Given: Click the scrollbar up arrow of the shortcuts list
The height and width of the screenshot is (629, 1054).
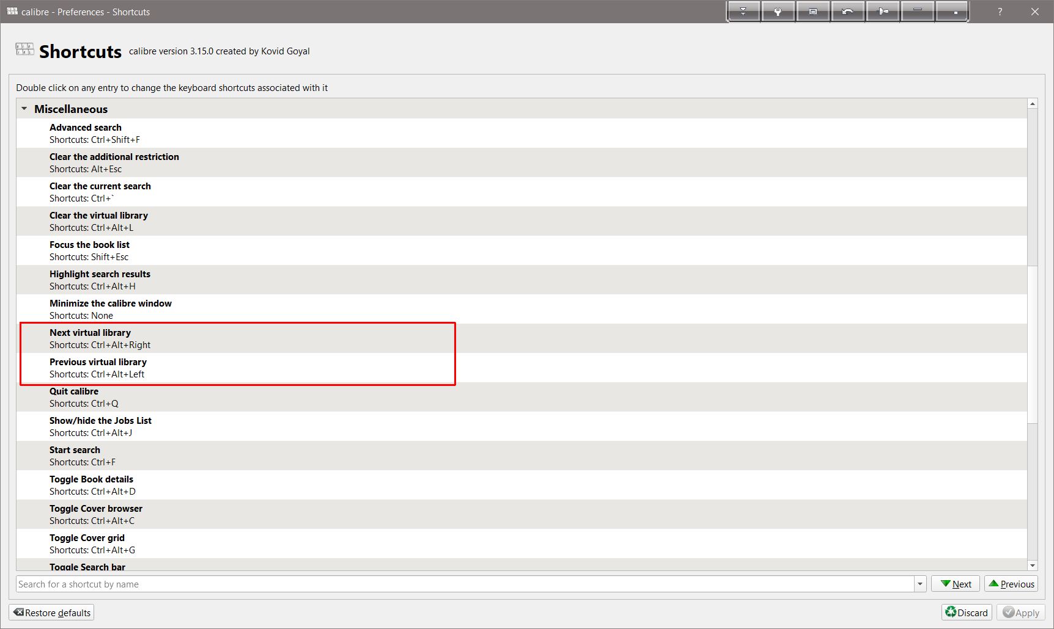Looking at the screenshot, I should click(1033, 104).
